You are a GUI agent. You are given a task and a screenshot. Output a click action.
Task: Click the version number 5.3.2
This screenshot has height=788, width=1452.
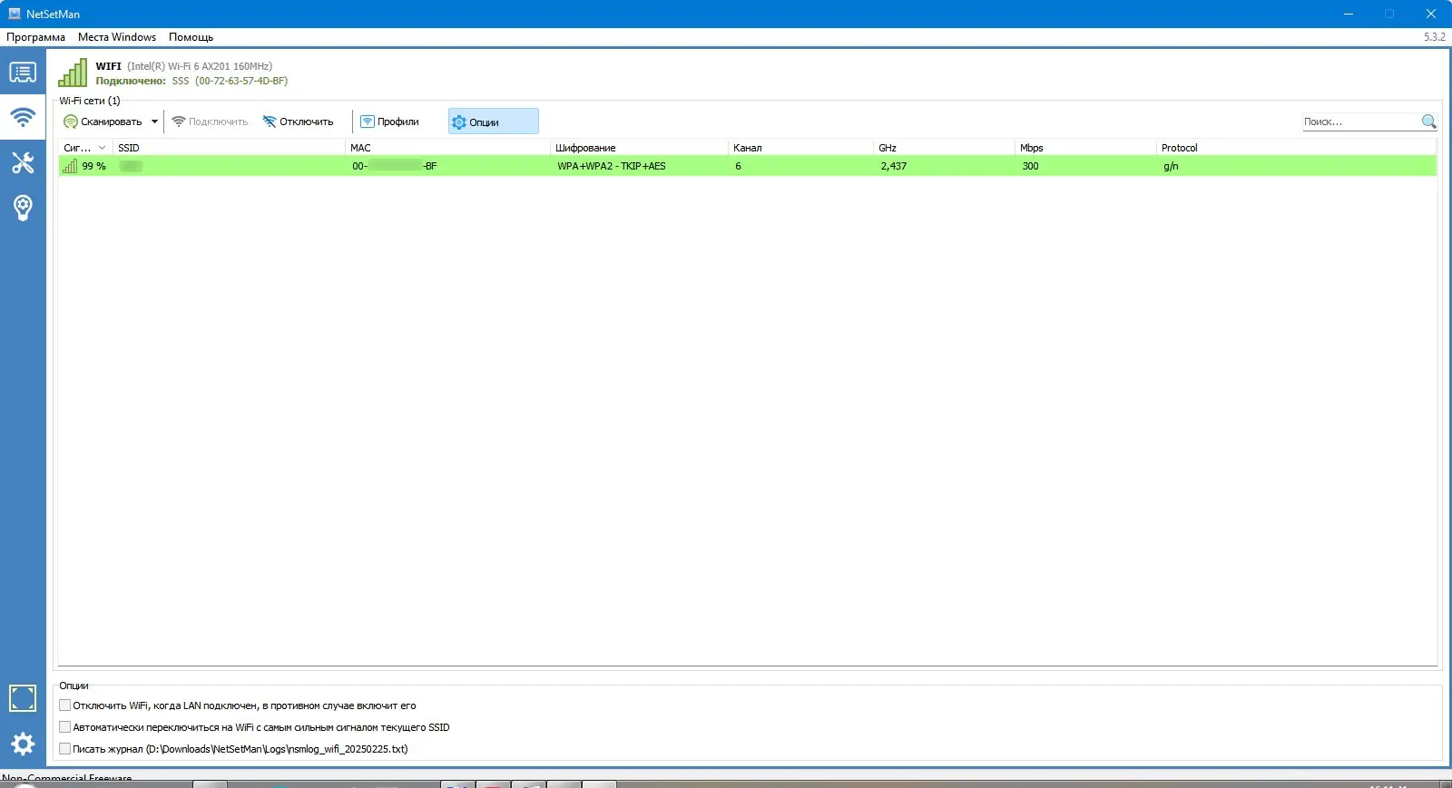pyautogui.click(x=1434, y=37)
